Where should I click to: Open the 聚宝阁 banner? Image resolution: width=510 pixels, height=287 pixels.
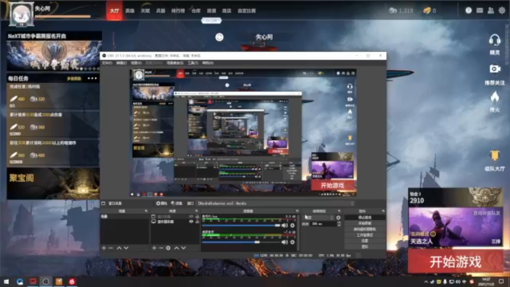53,184
